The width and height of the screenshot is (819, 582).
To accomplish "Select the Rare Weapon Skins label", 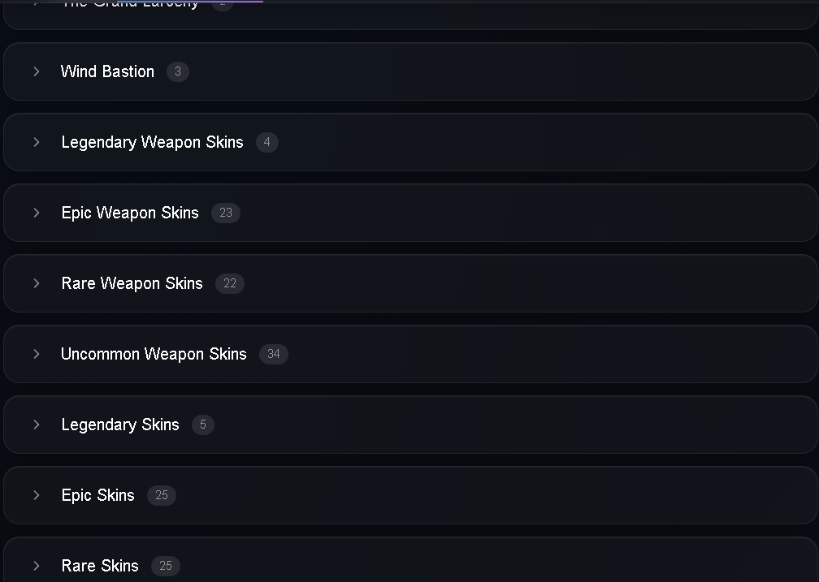I will [132, 283].
